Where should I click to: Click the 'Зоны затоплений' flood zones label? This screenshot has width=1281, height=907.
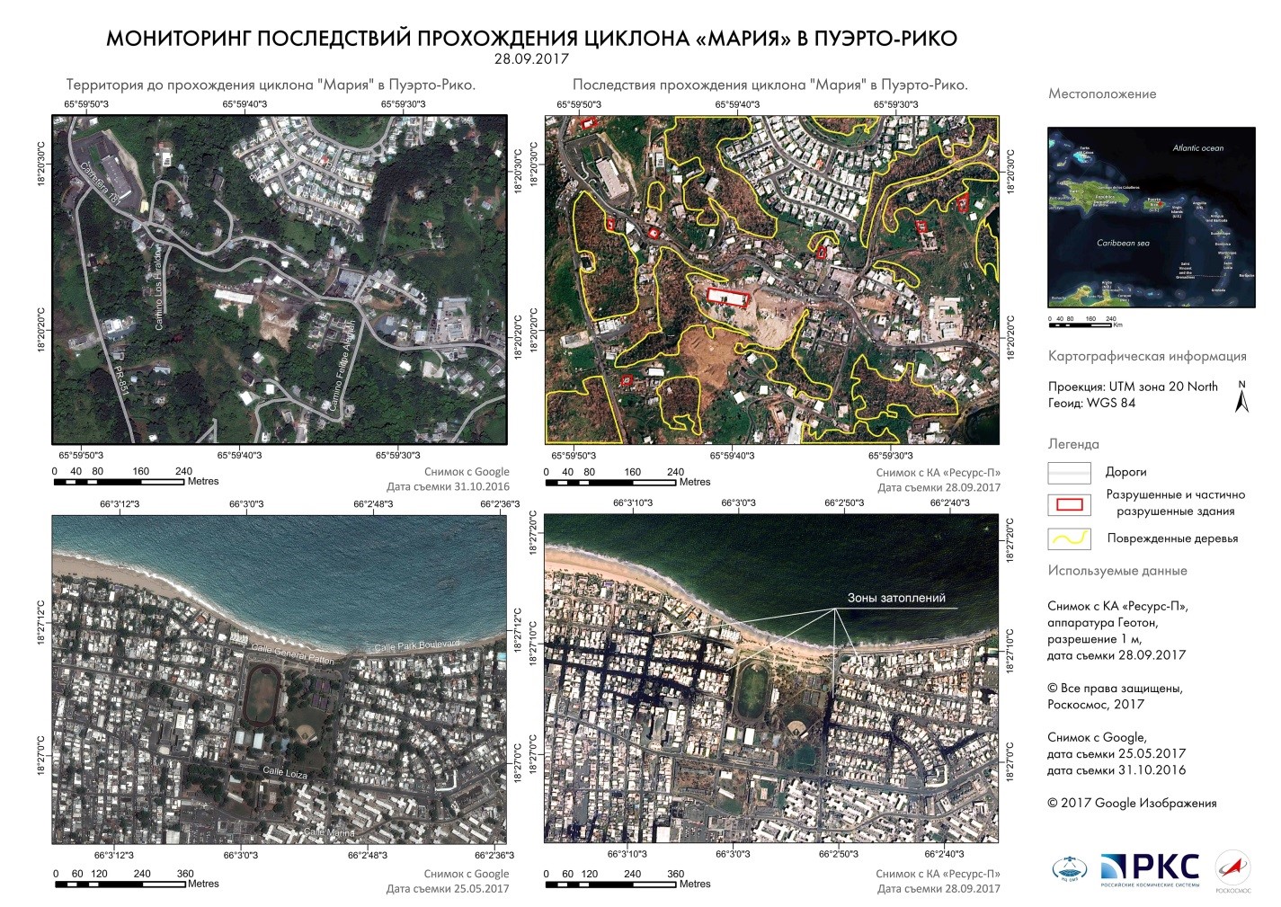896,598
